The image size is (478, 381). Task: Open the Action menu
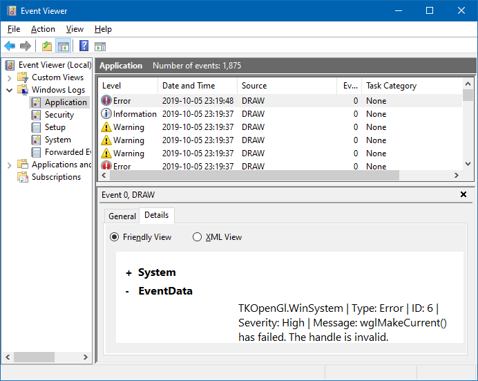[x=43, y=29]
